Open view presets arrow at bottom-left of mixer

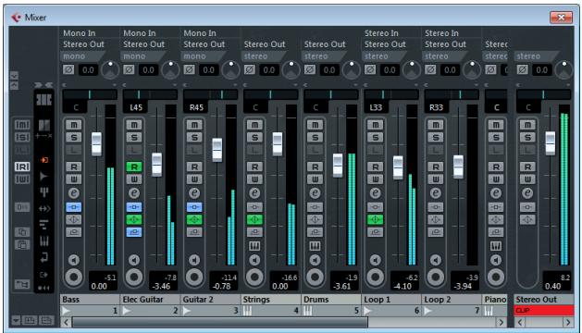pos(16,320)
